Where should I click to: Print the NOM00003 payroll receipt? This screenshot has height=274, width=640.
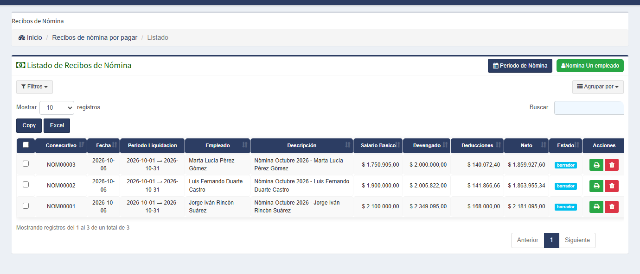(x=596, y=165)
